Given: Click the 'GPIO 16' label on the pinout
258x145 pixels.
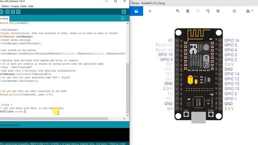Looking at the screenshot, I should pos(232,40).
